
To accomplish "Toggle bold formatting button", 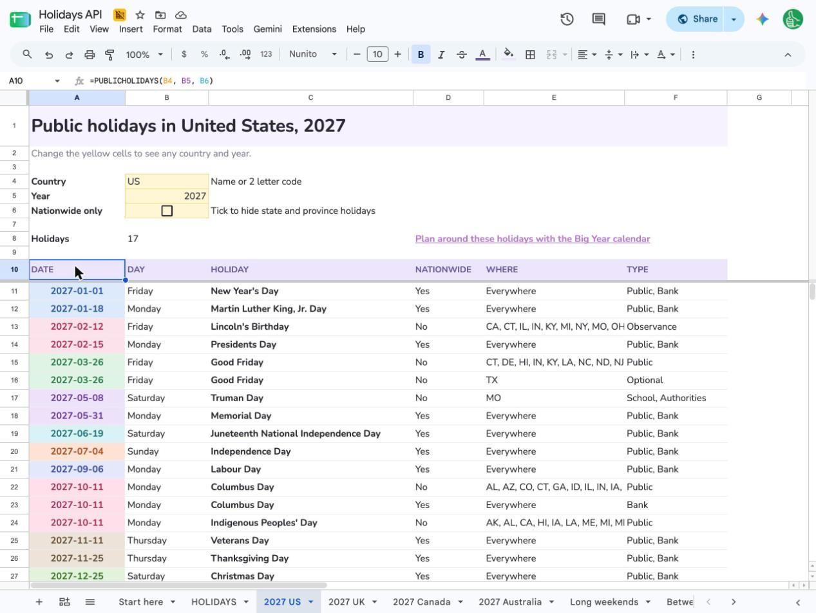I will (x=421, y=55).
